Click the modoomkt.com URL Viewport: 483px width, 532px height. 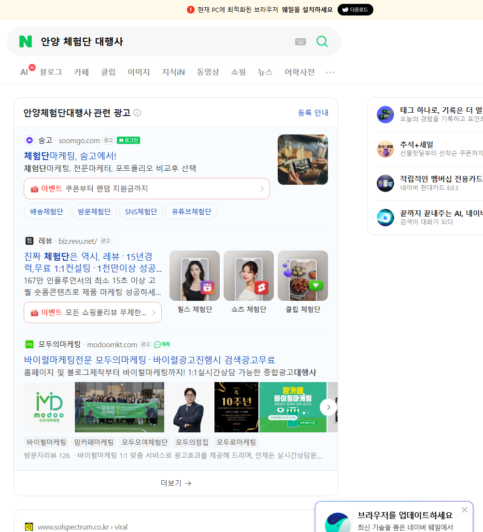[112, 345]
